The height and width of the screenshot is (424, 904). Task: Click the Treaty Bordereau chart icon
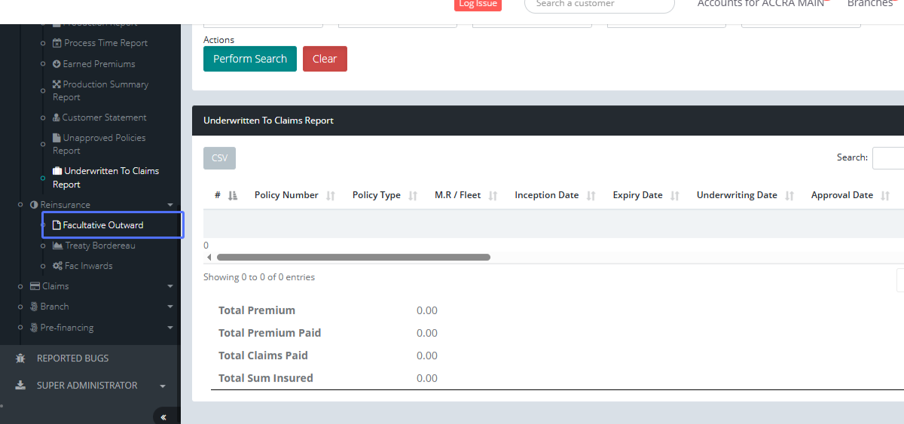(x=57, y=246)
